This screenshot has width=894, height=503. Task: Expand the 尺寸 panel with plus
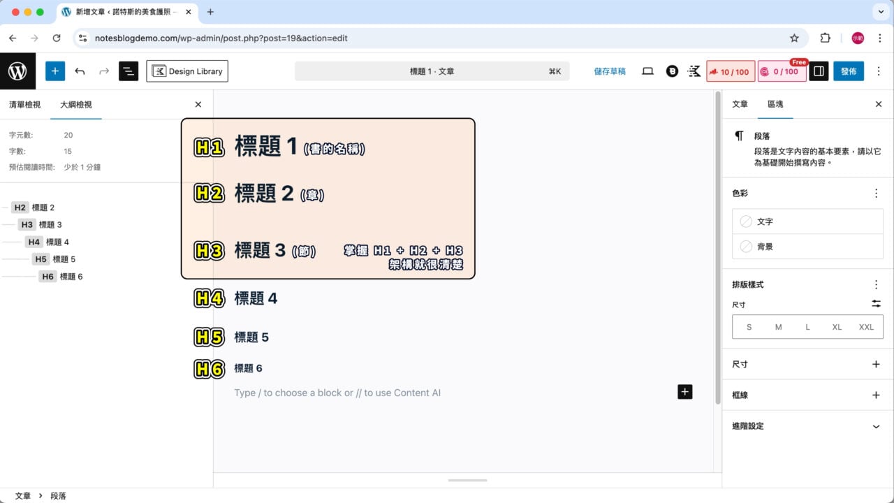[876, 364]
